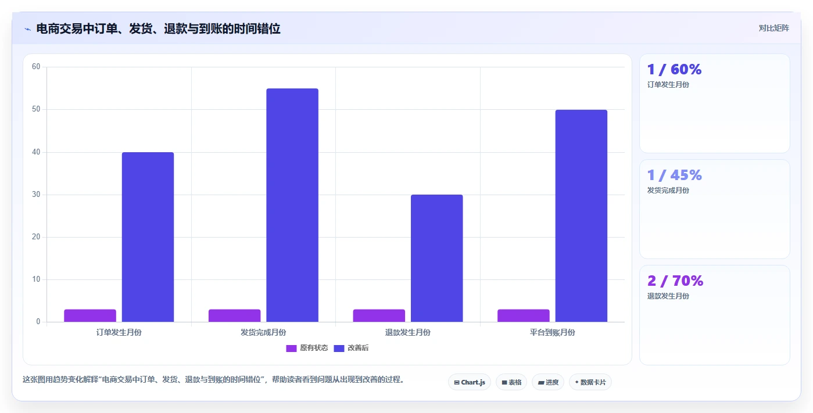Image resolution: width=813 pixels, height=413 pixels.
Task: Click the x-axis label 退款发生月份
Action: click(408, 333)
